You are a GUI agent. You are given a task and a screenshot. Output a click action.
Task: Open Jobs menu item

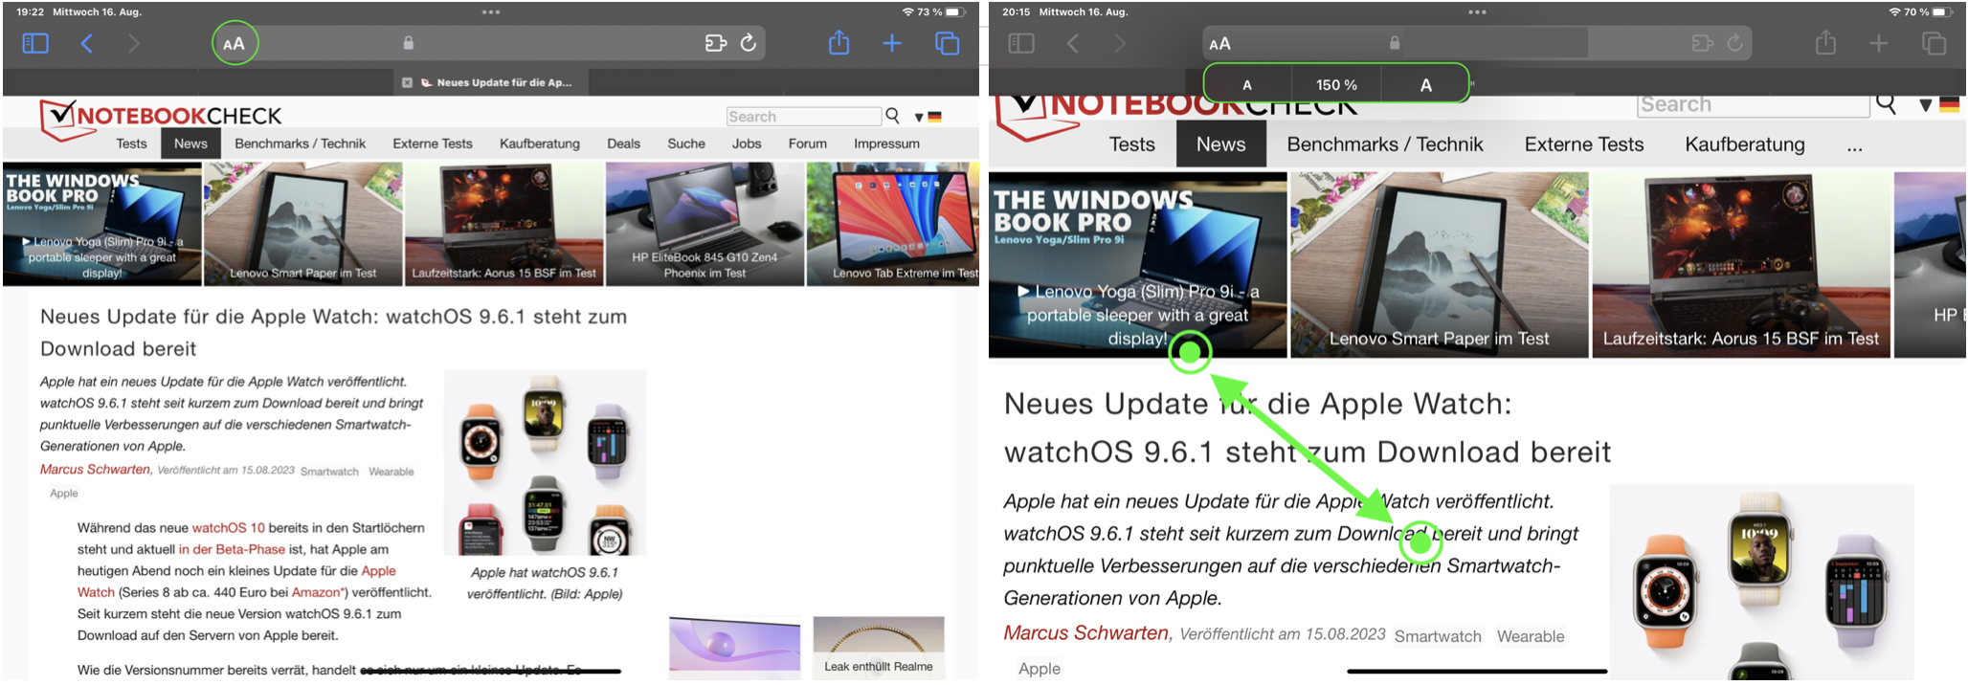[747, 144]
